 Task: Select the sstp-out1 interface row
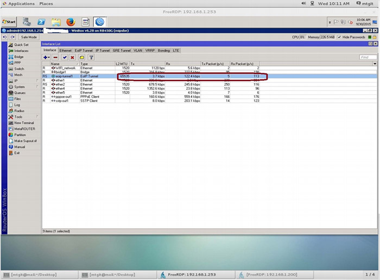coord(210,101)
